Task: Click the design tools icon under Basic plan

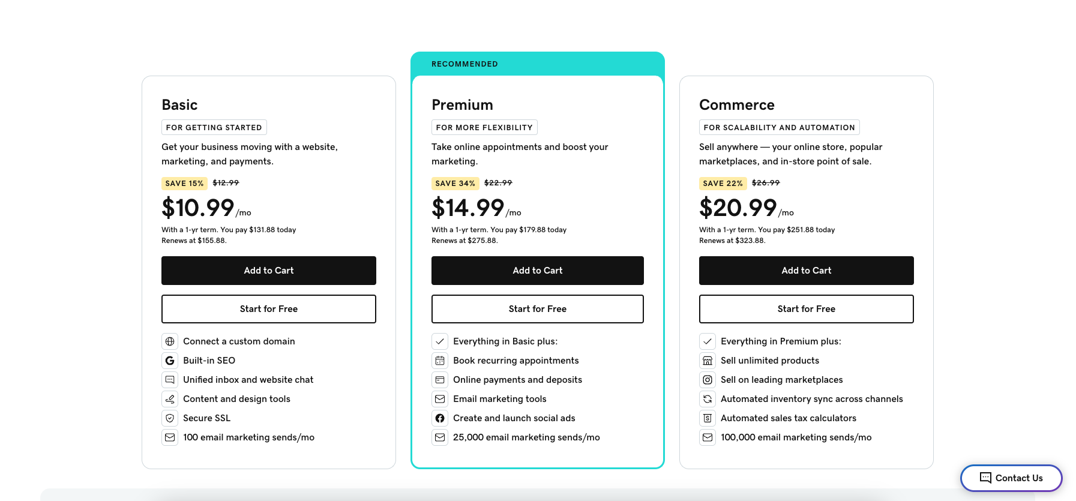Action: 170,398
